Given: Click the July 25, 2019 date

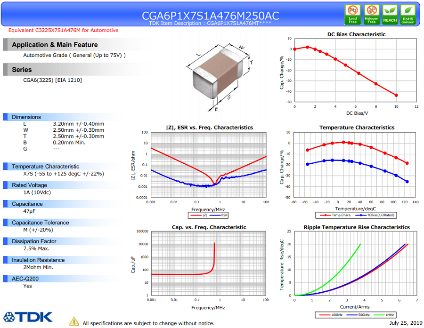Looking at the screenshot, I should tap(406, 323).
